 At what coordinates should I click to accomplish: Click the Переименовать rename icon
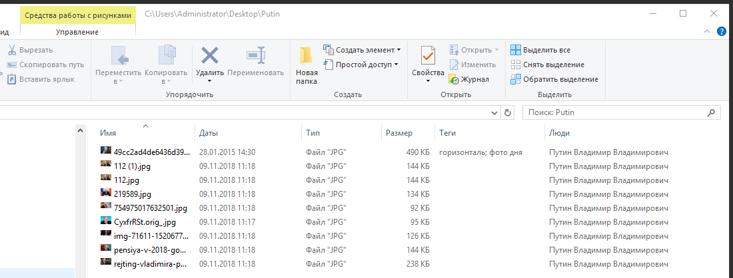tap(256, 56)
